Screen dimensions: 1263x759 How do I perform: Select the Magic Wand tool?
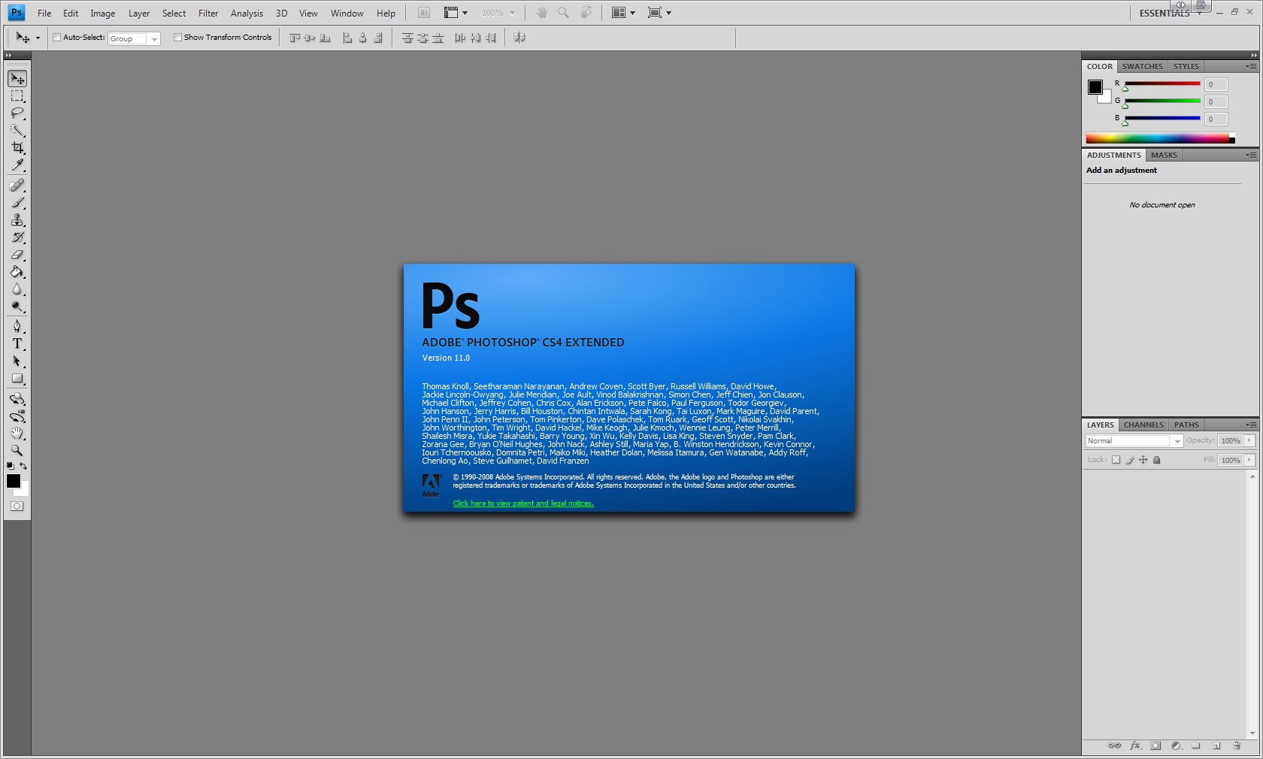pos(17,131)
